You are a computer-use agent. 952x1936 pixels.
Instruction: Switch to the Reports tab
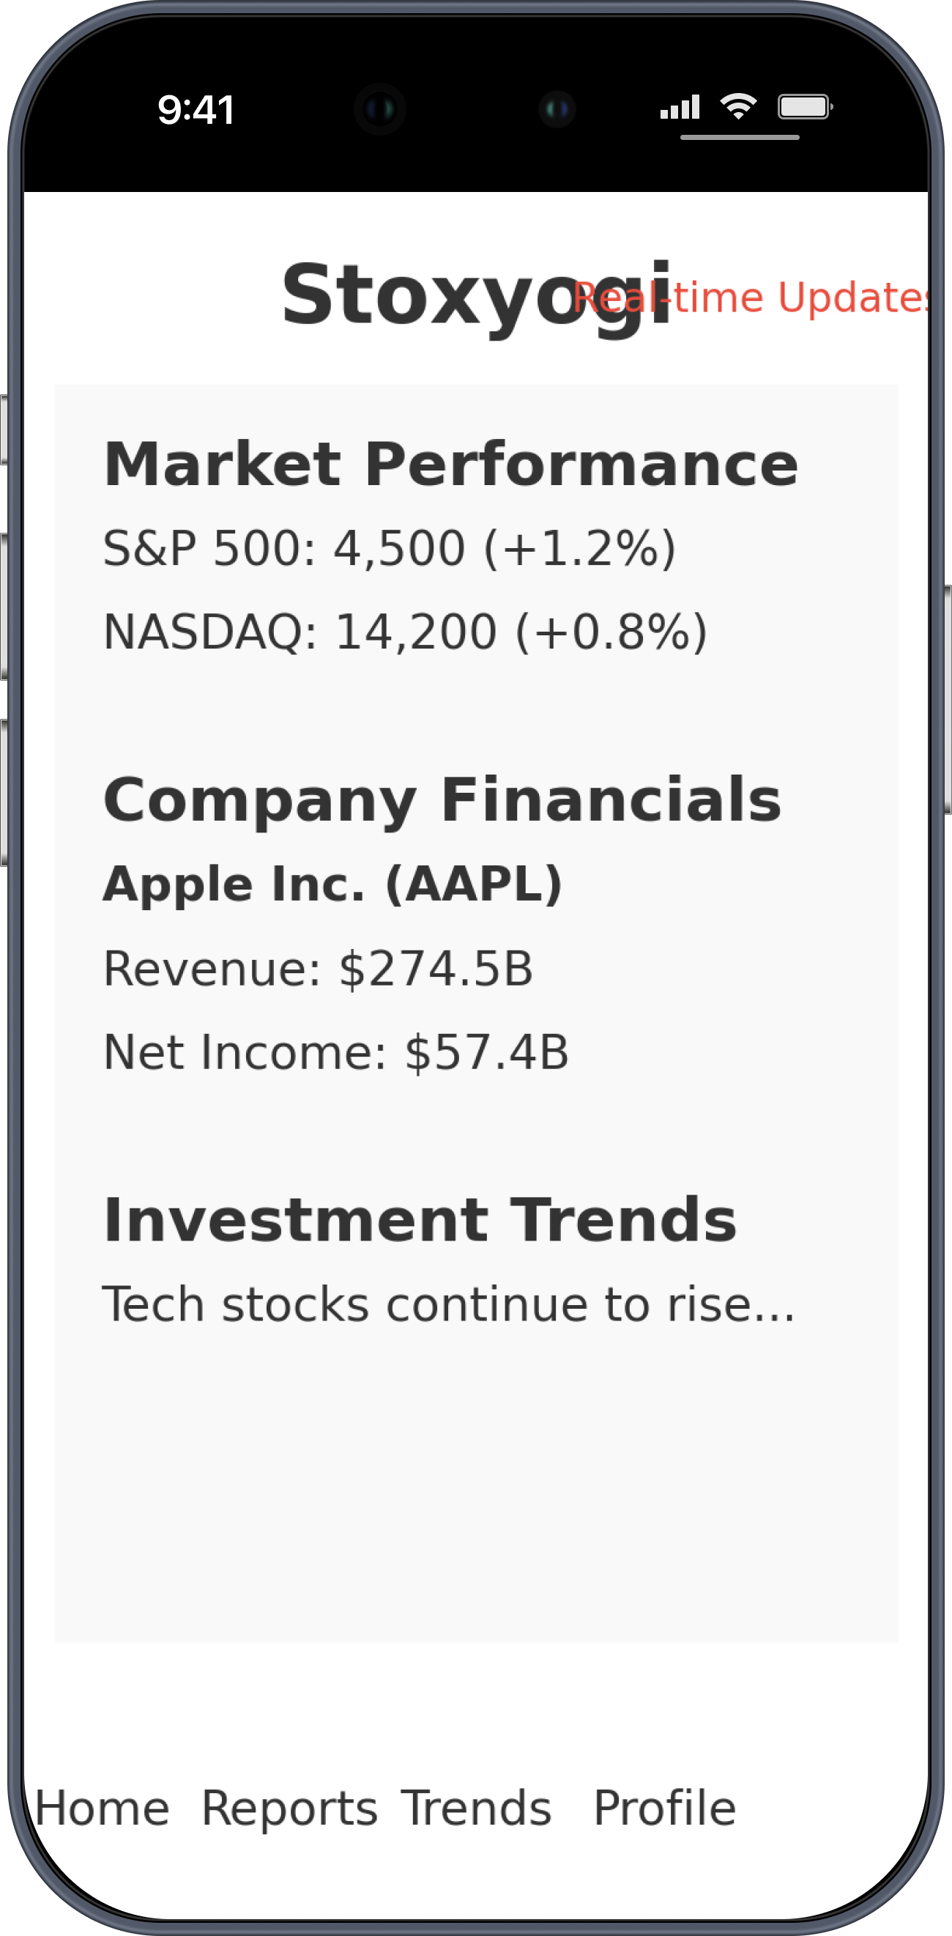point(290,1808)
